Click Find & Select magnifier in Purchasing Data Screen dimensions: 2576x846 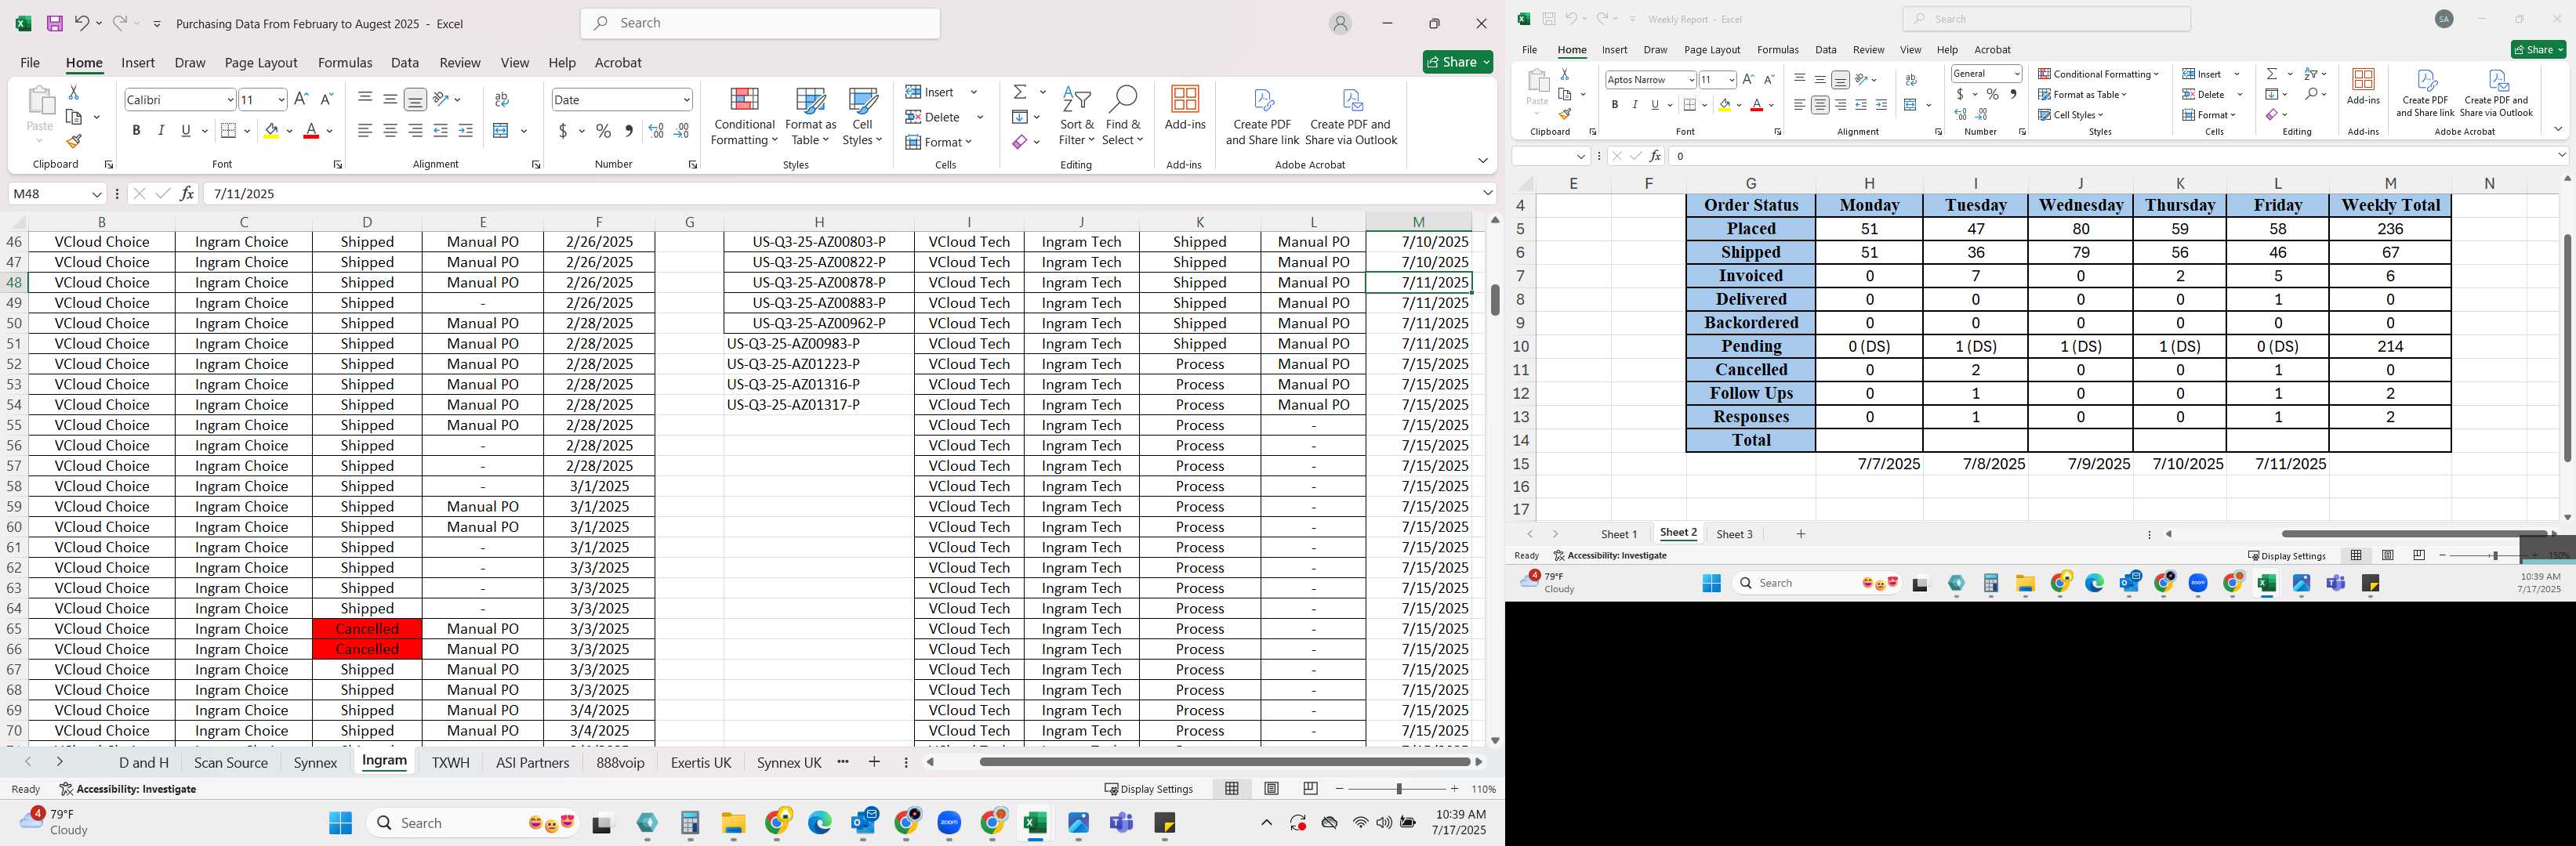tap(1123, 117)
